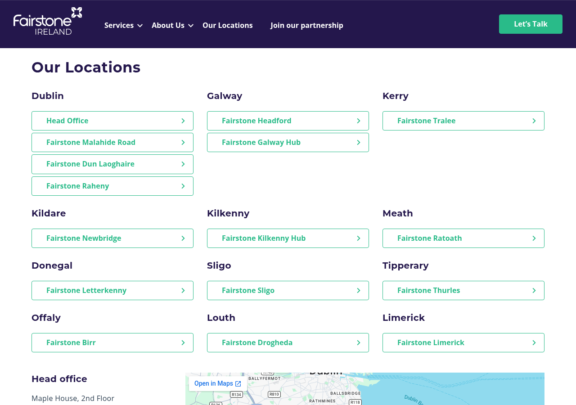576x405 pixels.
Task: Click arrow icon beside Fairstone Tralee
Action: coord(534,121)
